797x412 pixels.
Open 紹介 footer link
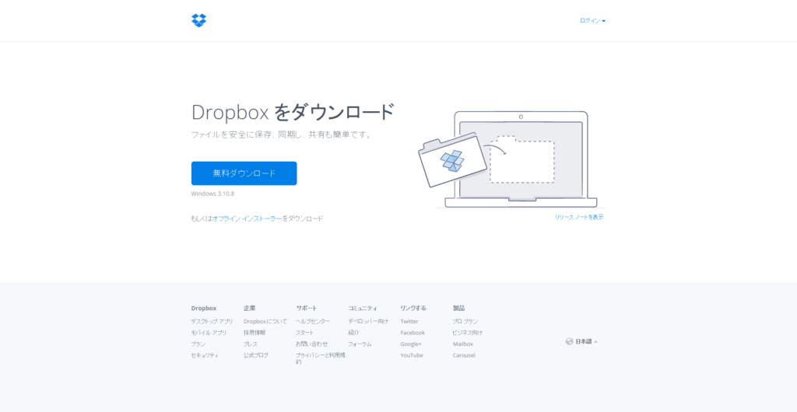(x=354, y=333)
